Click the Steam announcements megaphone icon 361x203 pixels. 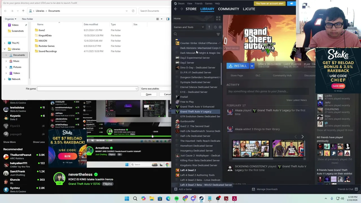tap(292, 3)
